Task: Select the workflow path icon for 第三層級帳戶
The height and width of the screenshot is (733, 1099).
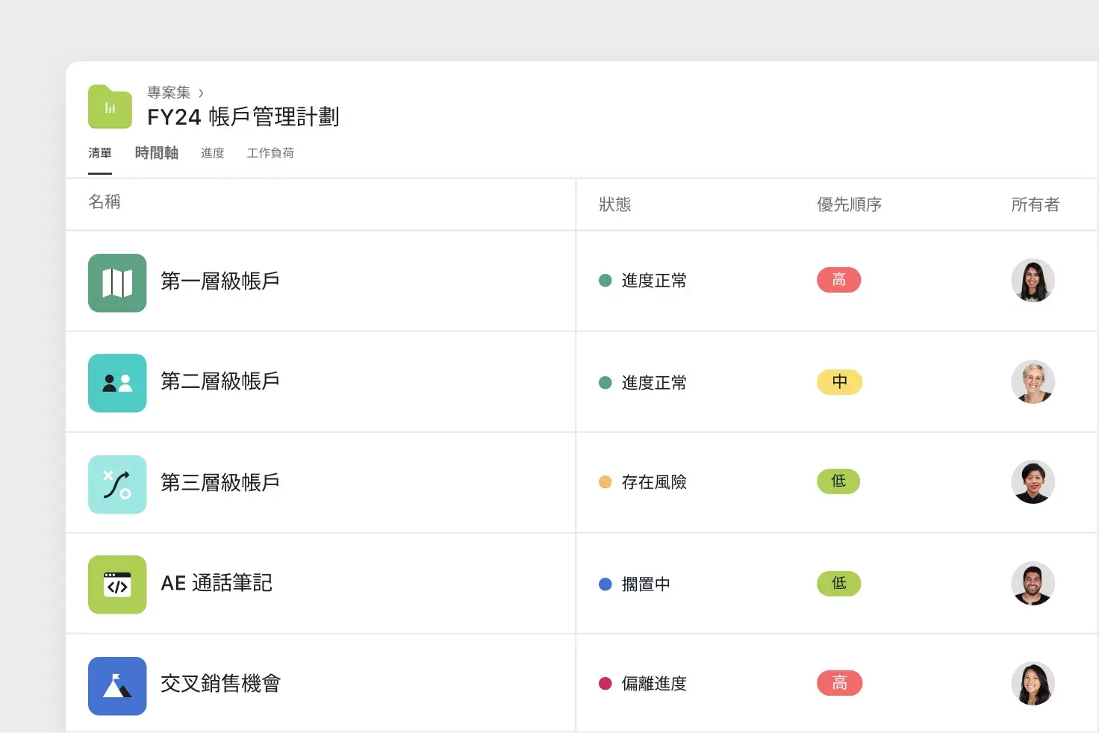Action: (x=117, y=484)
